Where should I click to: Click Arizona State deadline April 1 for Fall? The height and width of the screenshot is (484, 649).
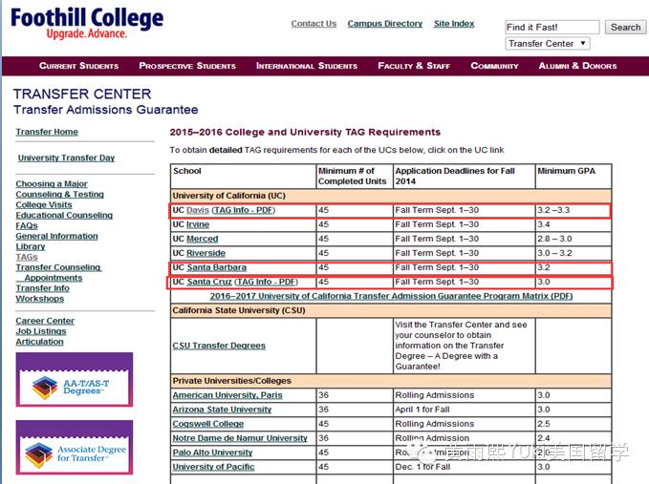[x=422, y=410]
